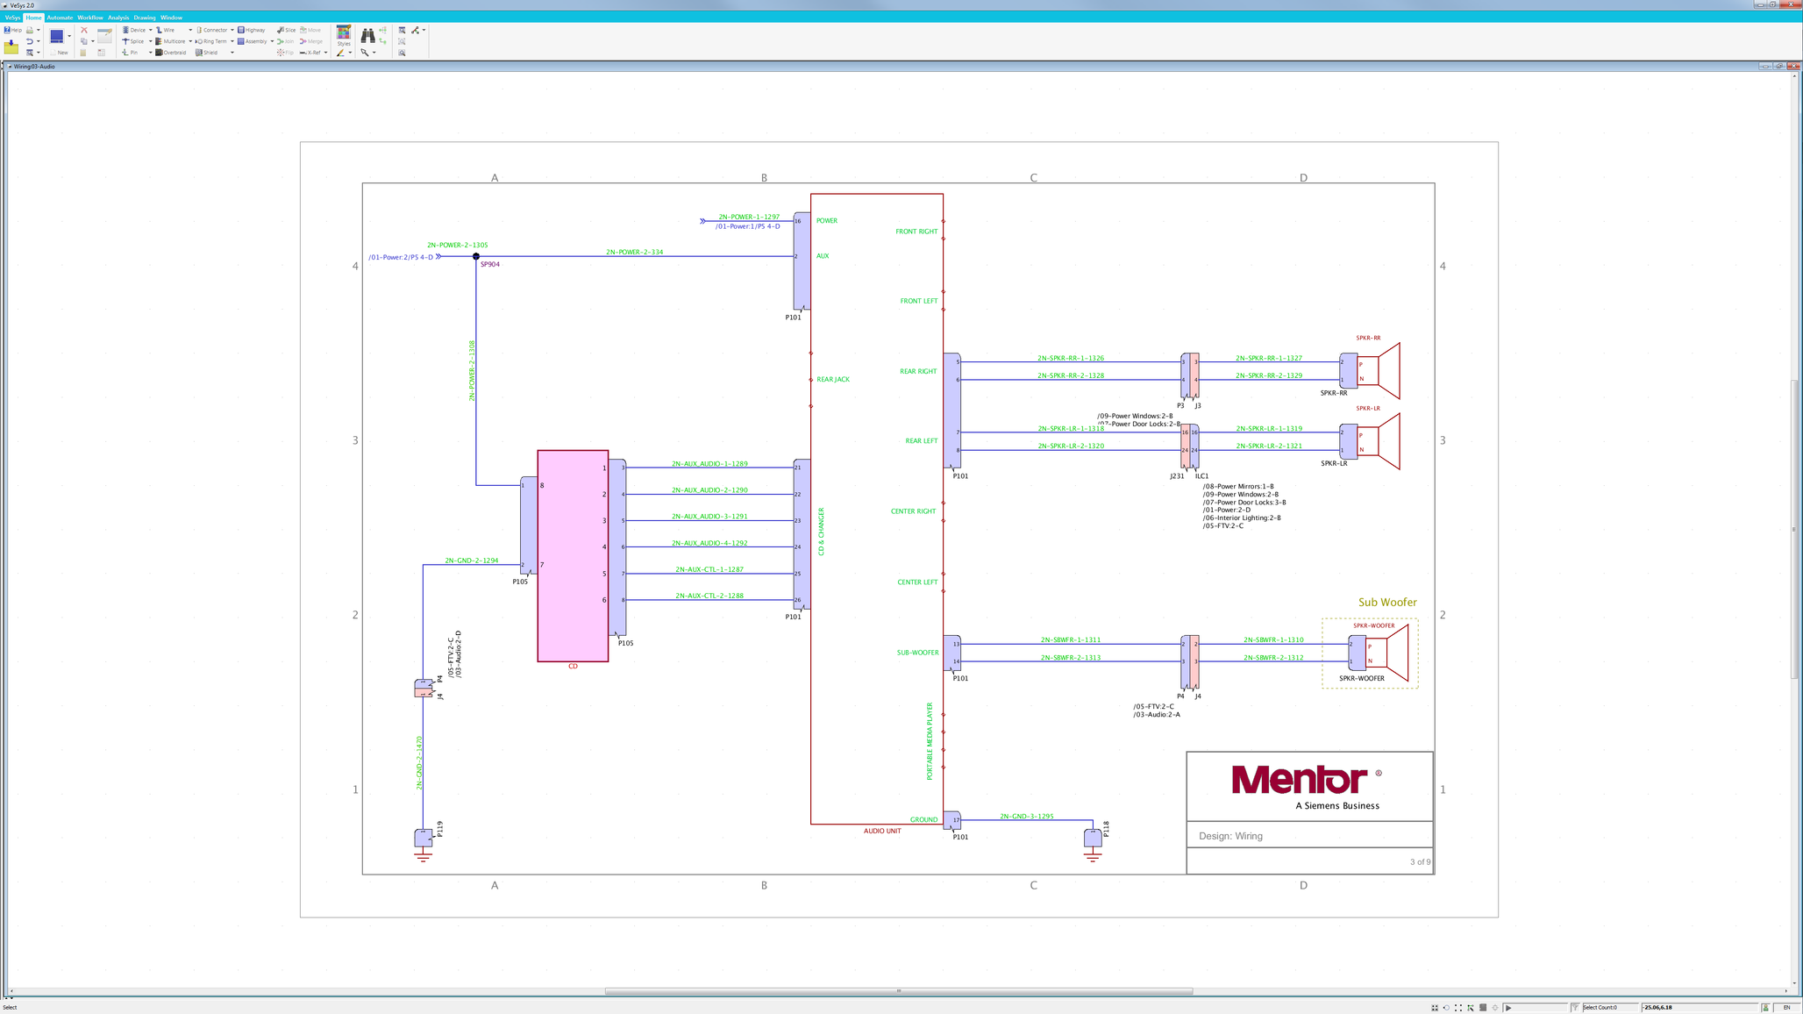Click the Help button
The image size is (1803, 1014).
tap(13, 30)
